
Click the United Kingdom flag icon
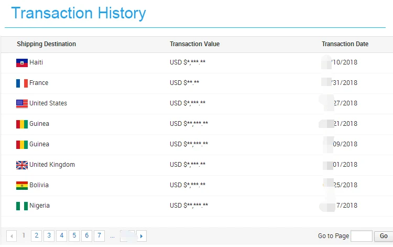coord(21,165)
